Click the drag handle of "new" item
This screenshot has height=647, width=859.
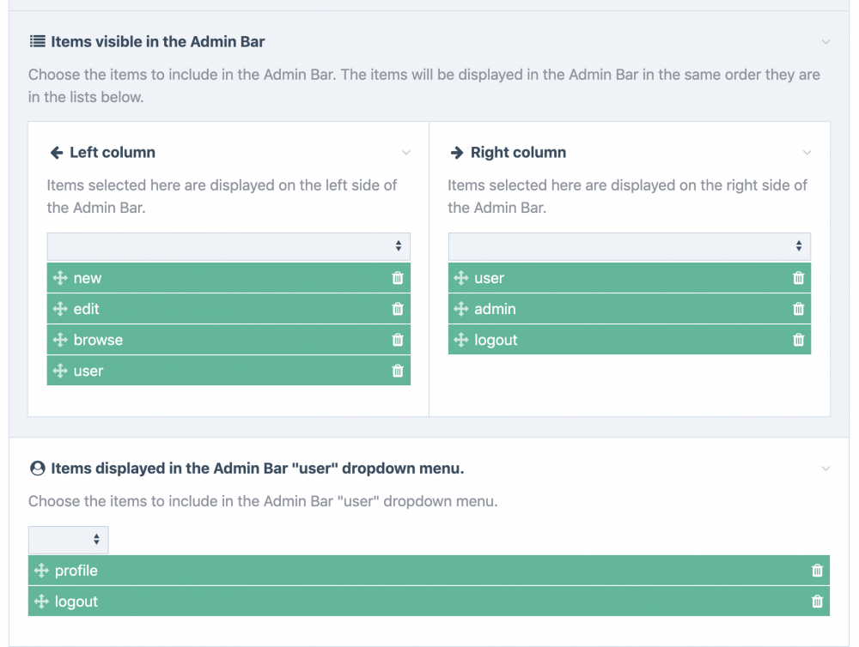click(x=60, y=278)
